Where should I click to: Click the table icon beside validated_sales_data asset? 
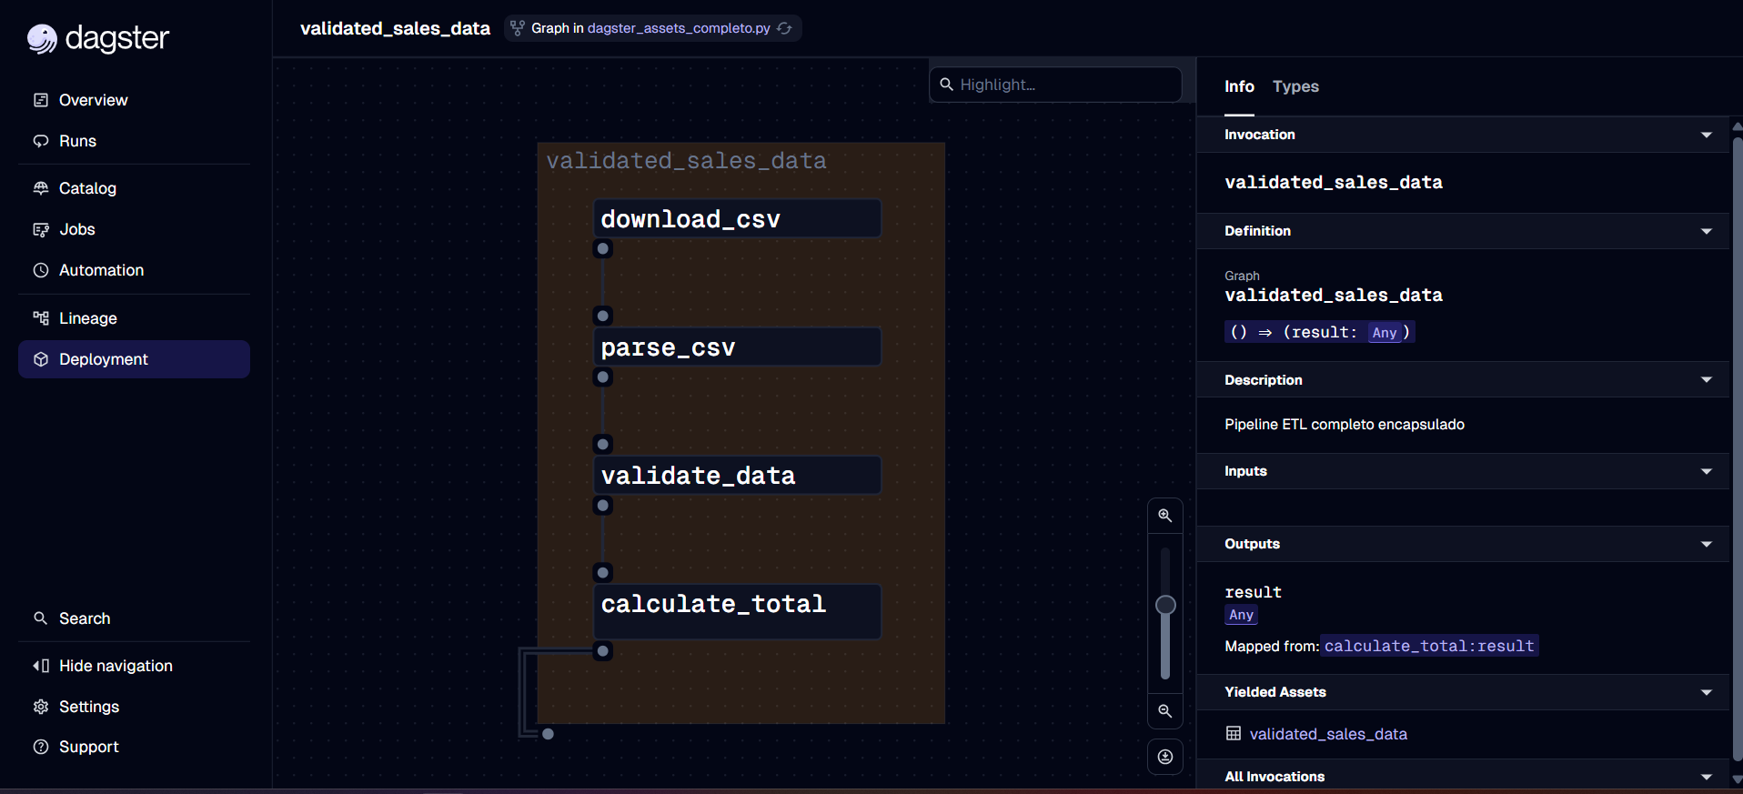[x=1234, y=733]
